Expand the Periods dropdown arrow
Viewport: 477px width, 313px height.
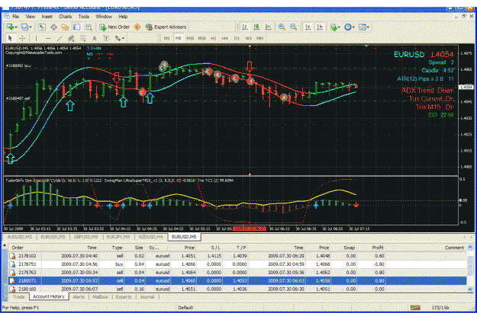pyautogui.click(x=353, y=27)
